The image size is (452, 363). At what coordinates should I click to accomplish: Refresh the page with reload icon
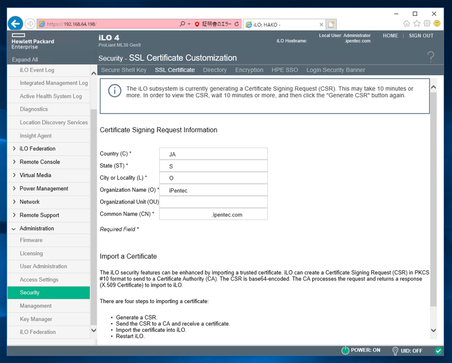(237, 24)
